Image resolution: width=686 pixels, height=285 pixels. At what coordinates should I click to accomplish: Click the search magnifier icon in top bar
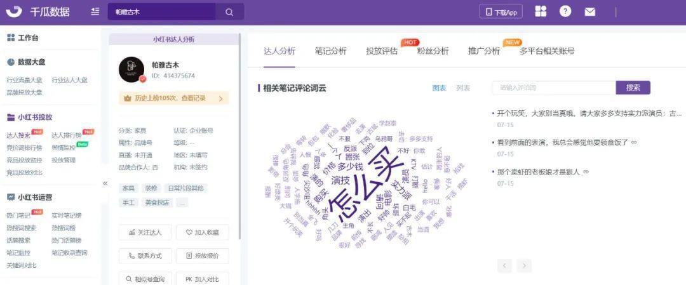[x=229, y=12]
